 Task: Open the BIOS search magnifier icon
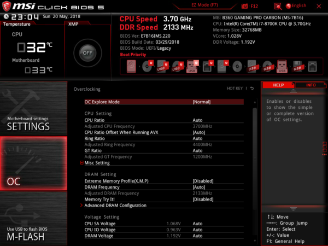(x=278, y=6)
